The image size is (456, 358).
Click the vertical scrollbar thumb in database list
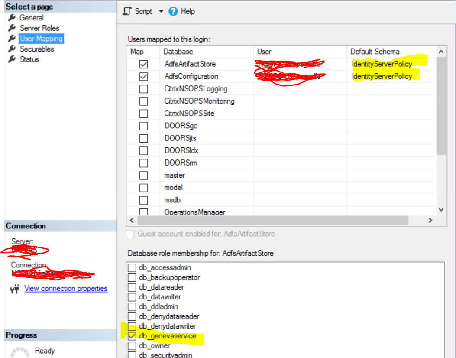(x=441, y=106)
